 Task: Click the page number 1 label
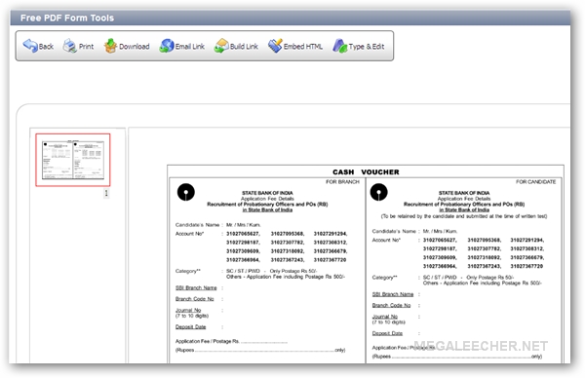(x=106, y=193)
